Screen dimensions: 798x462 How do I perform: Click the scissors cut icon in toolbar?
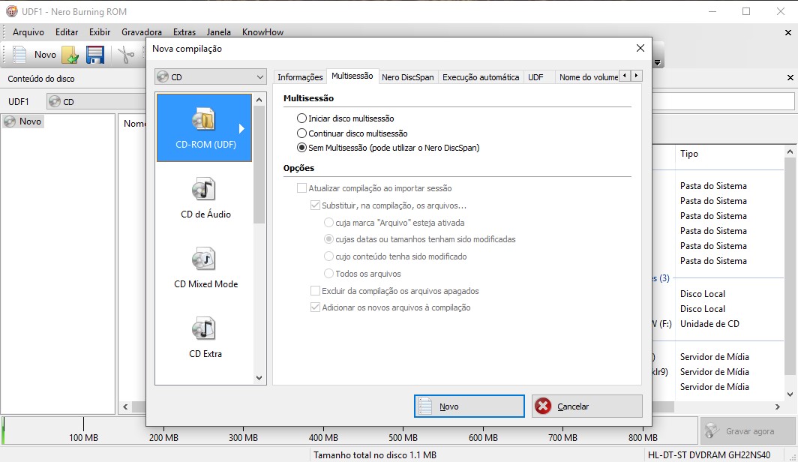126,55
